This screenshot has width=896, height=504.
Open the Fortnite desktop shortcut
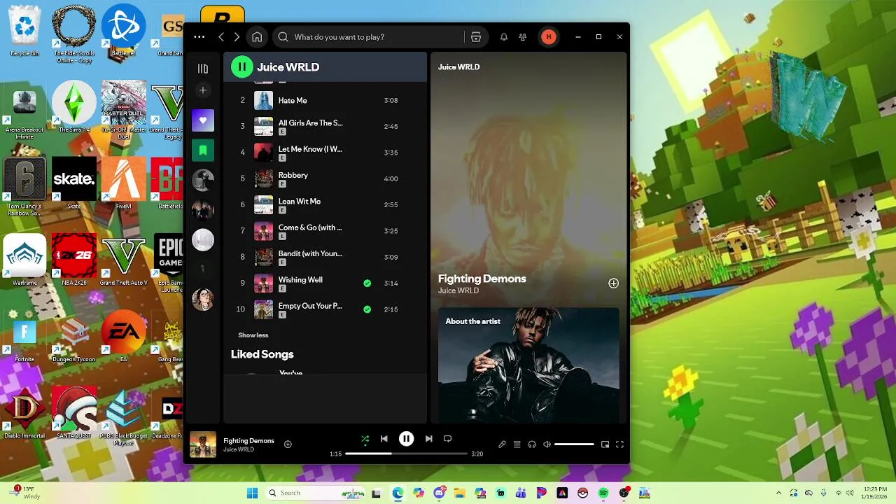click(x=24, y=336)
